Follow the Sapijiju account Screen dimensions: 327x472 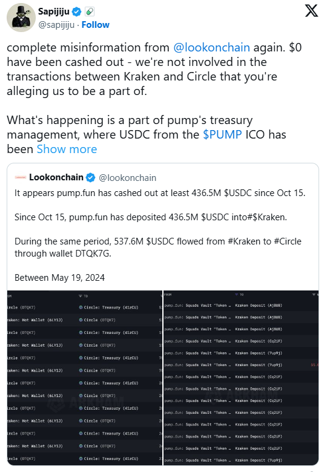pos(96,25)
